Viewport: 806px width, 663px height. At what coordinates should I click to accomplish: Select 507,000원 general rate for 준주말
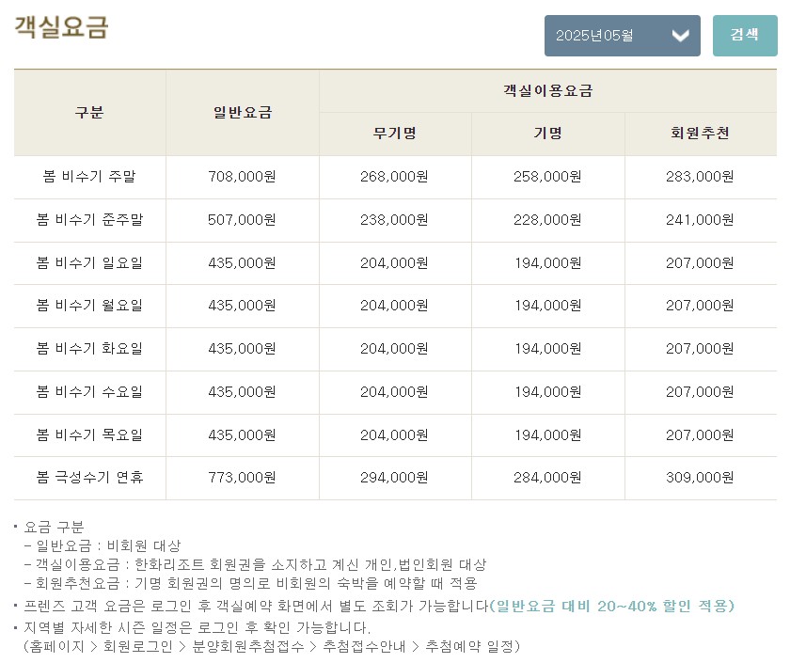pyautogui.click(x=242, y=219)
